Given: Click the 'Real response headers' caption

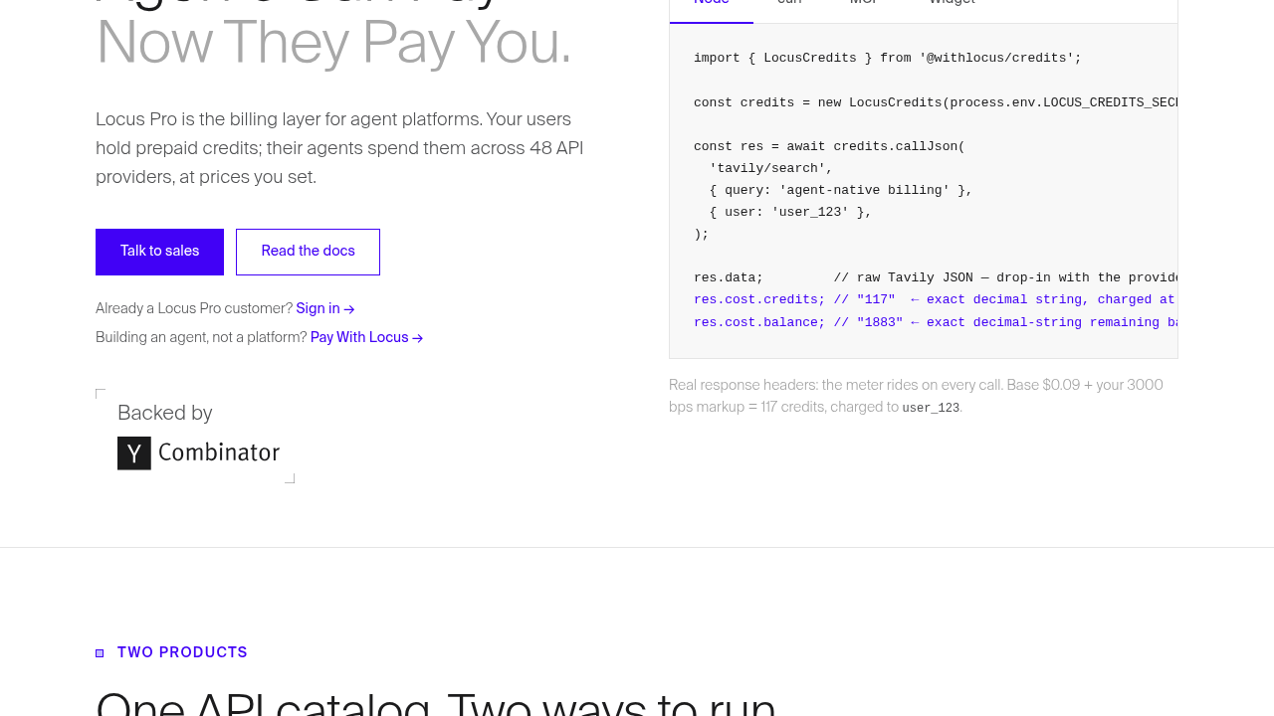Looking at the screenshot, I should pos(916,396).
